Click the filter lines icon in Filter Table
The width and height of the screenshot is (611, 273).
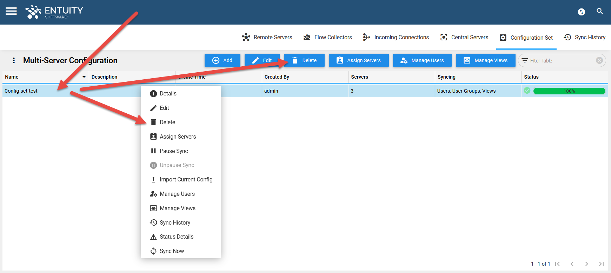pyautogui.click(x=525, y=60)
